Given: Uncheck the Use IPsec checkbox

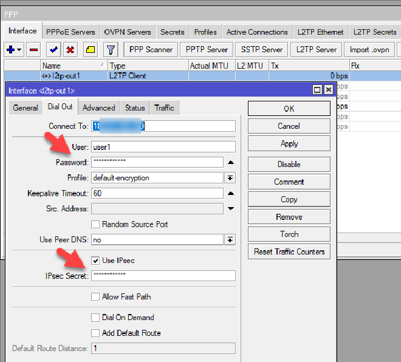Looking at the screenshot, I should [95, 261].
